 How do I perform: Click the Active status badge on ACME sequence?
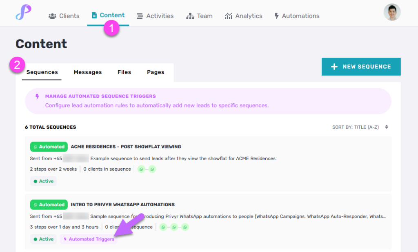(x=43, y=181)
